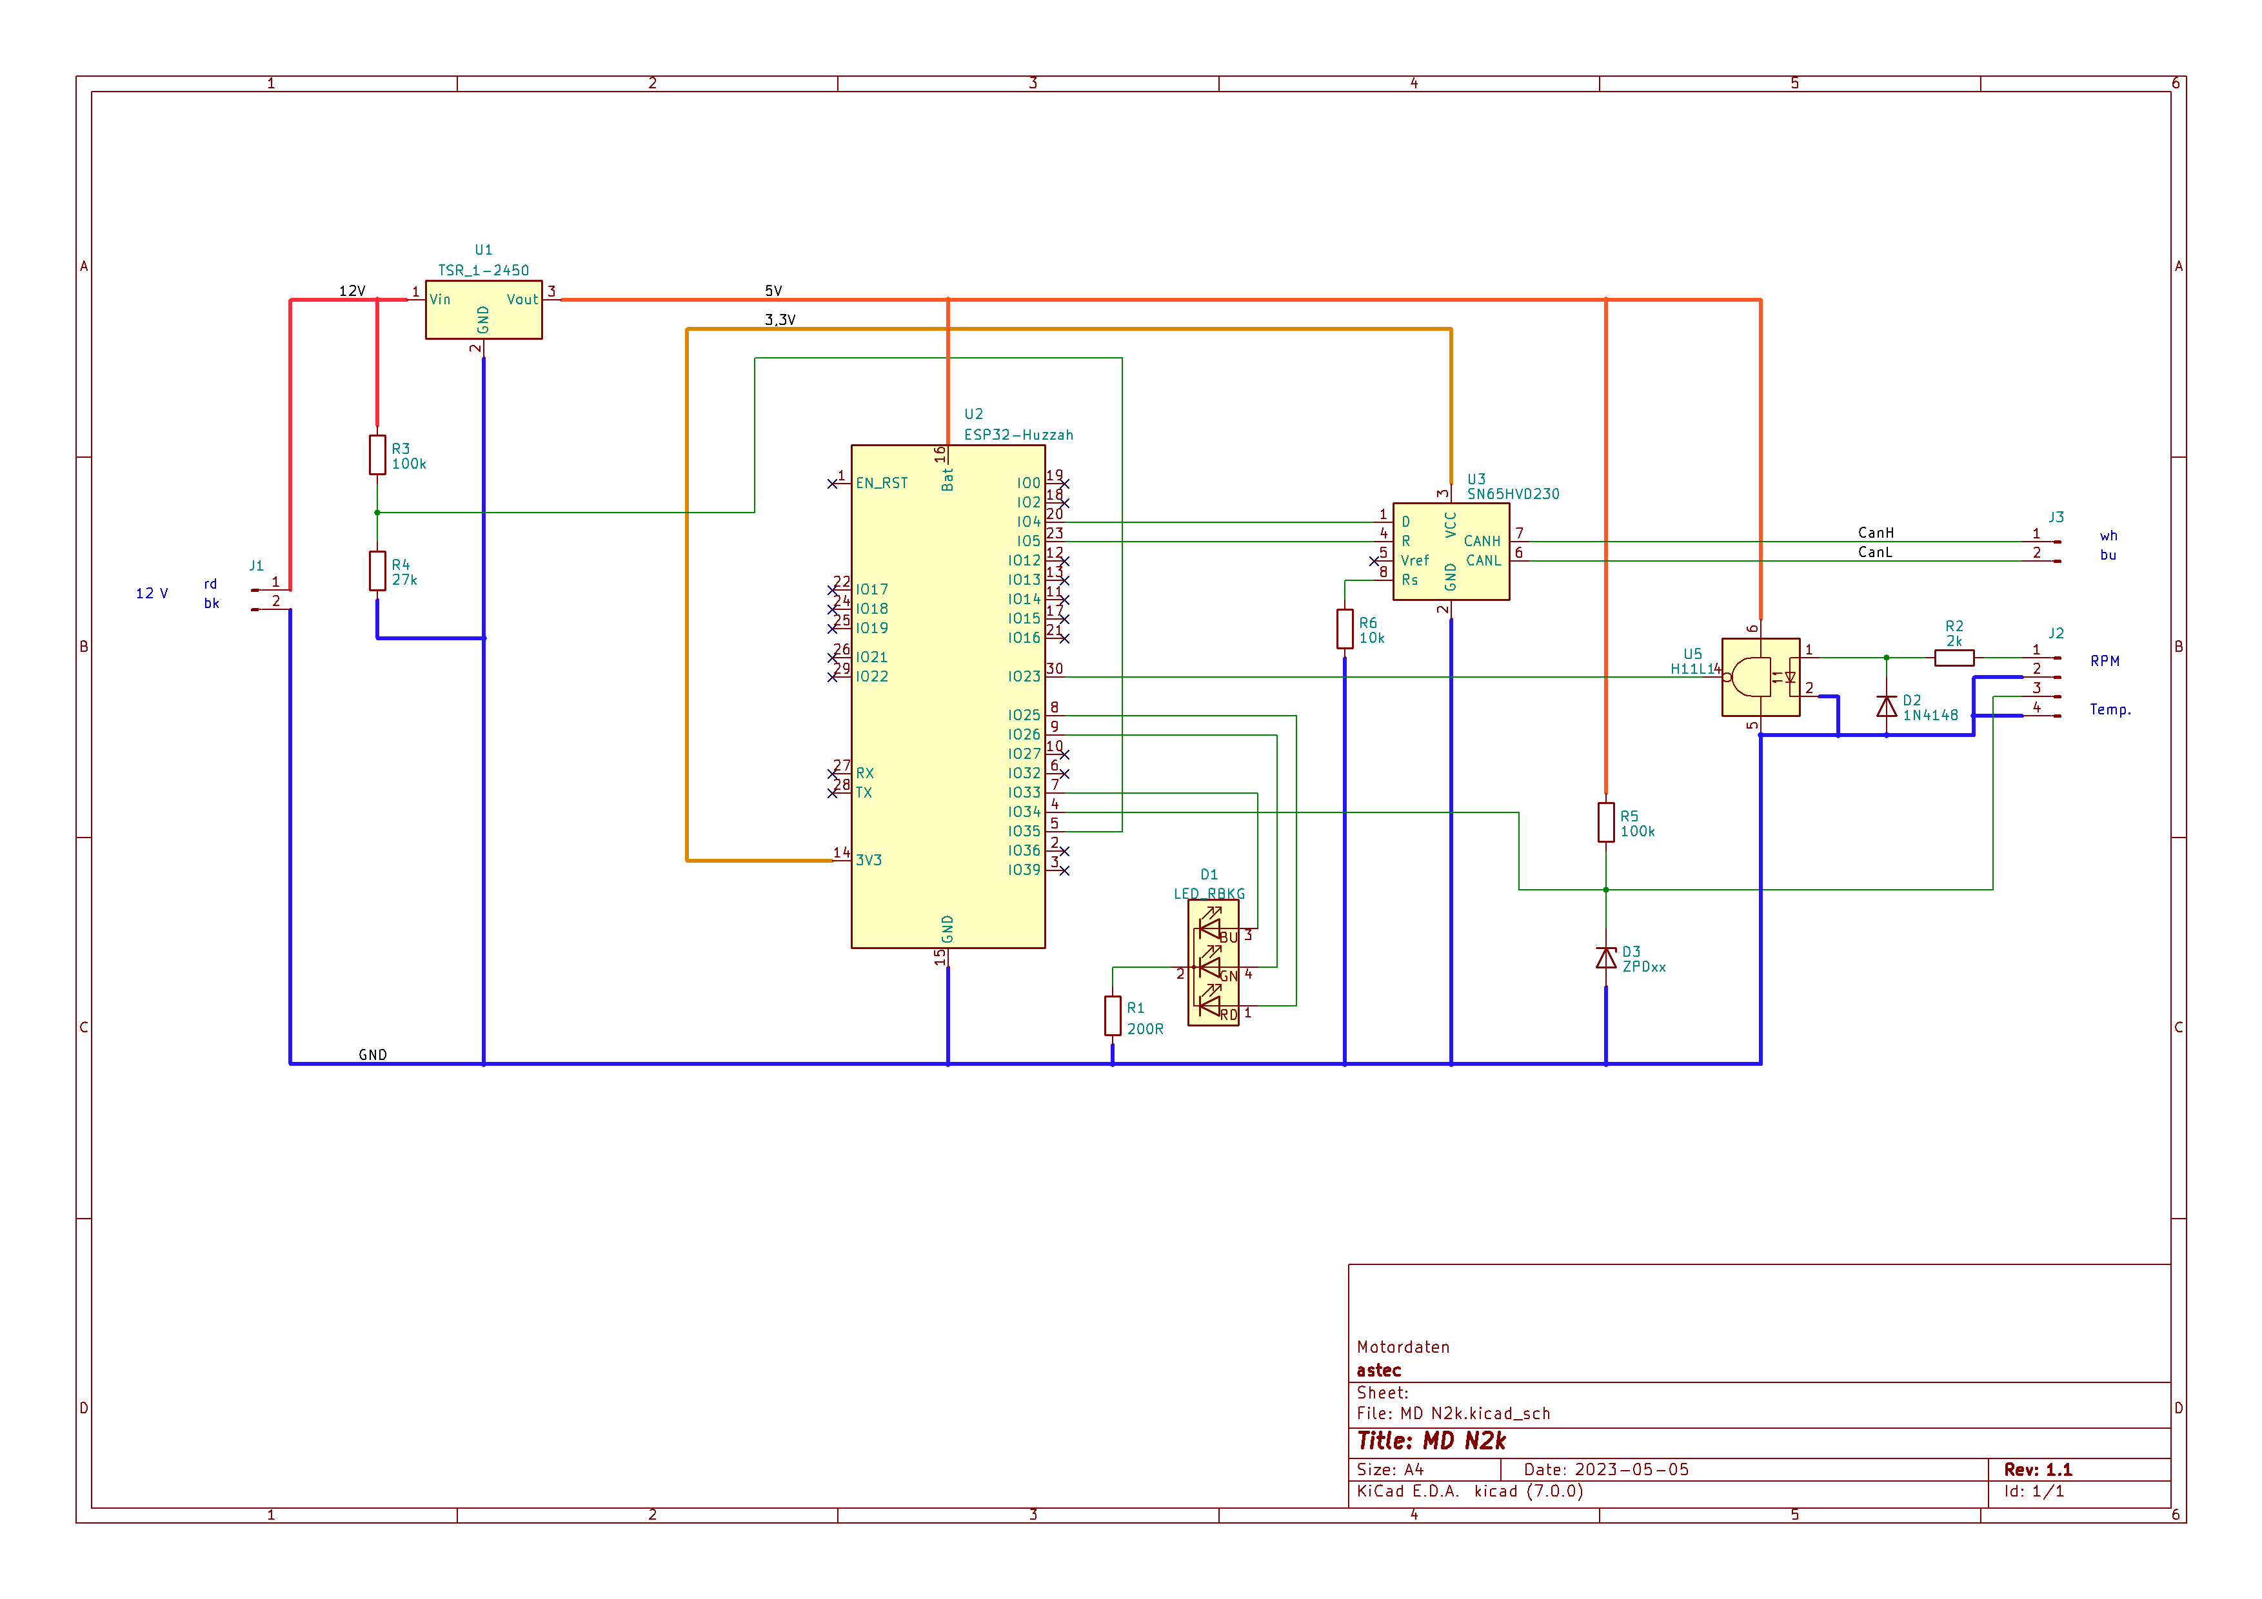Select the D2 1N4148 diode symbol

1886,706
